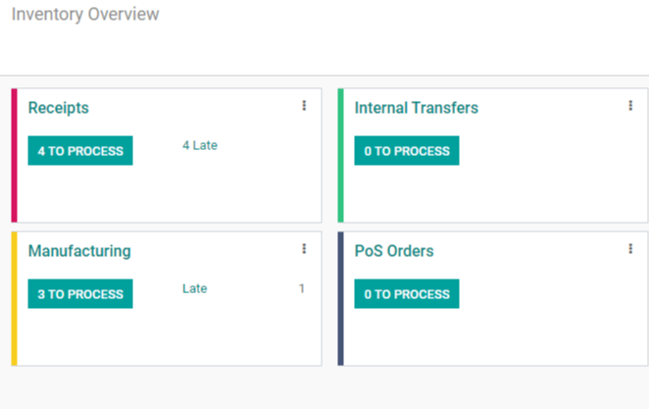The image size is (650, 409).
Task: Open the Manufacturing card kebab menu
Action: tap(304, 249)
